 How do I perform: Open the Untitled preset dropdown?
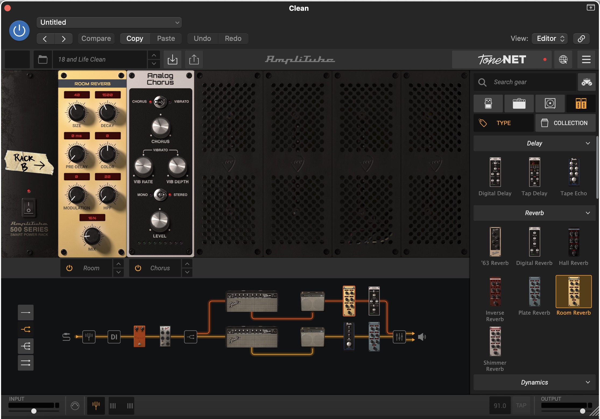109,23
